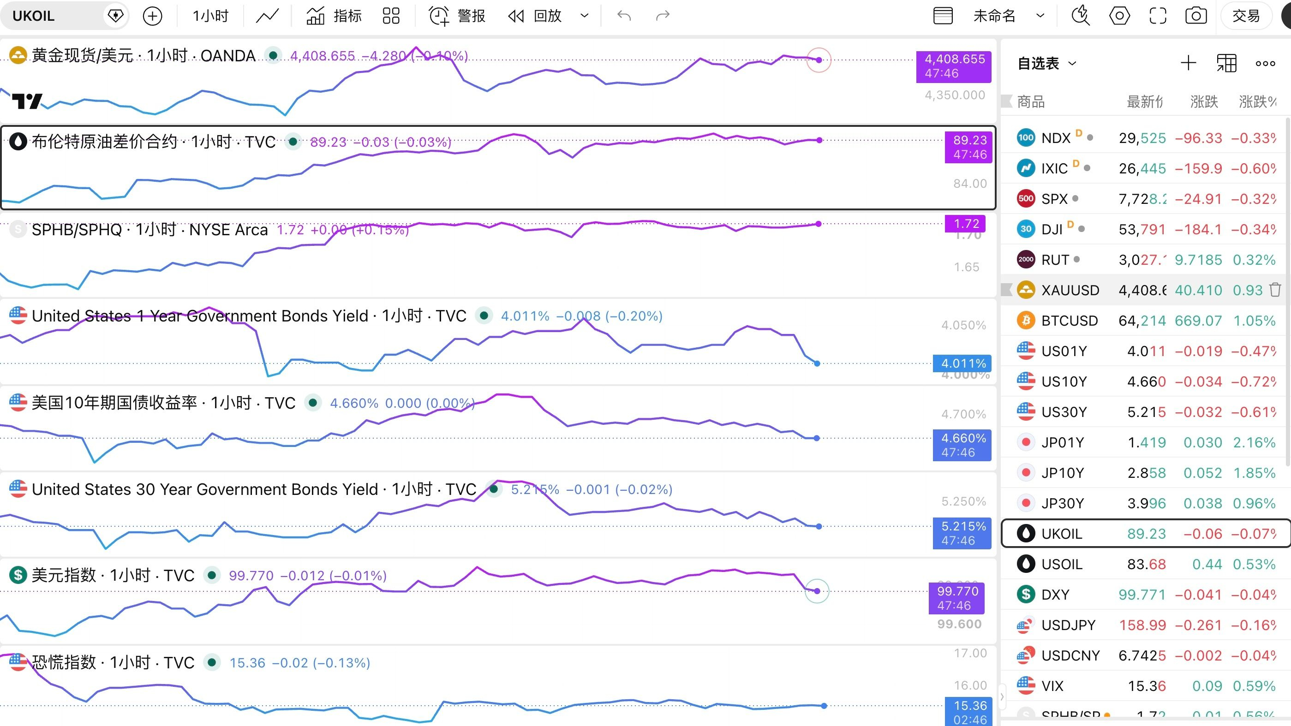This screenshot has width=1291, height=726.
Task: Create an alert with the 警报 button
Action: click(457, 16)
